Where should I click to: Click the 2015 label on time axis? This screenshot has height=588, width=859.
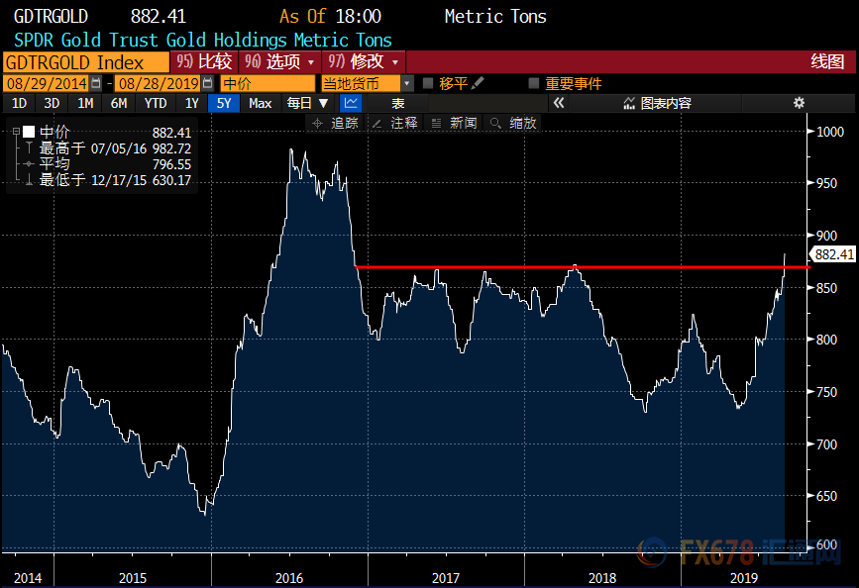point(133,578)
